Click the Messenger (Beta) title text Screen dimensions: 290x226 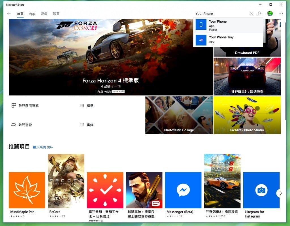pos(180,212)
